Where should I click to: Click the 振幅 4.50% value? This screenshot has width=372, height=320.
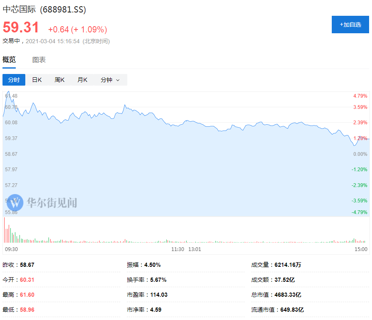pyautogui.click(x=152, y=265)
